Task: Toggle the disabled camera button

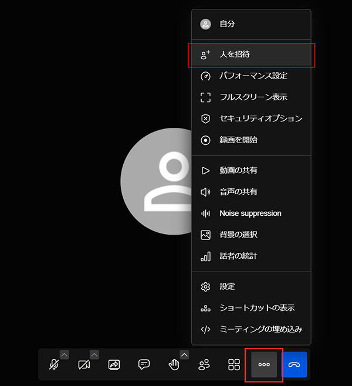Action: point(84,365)
